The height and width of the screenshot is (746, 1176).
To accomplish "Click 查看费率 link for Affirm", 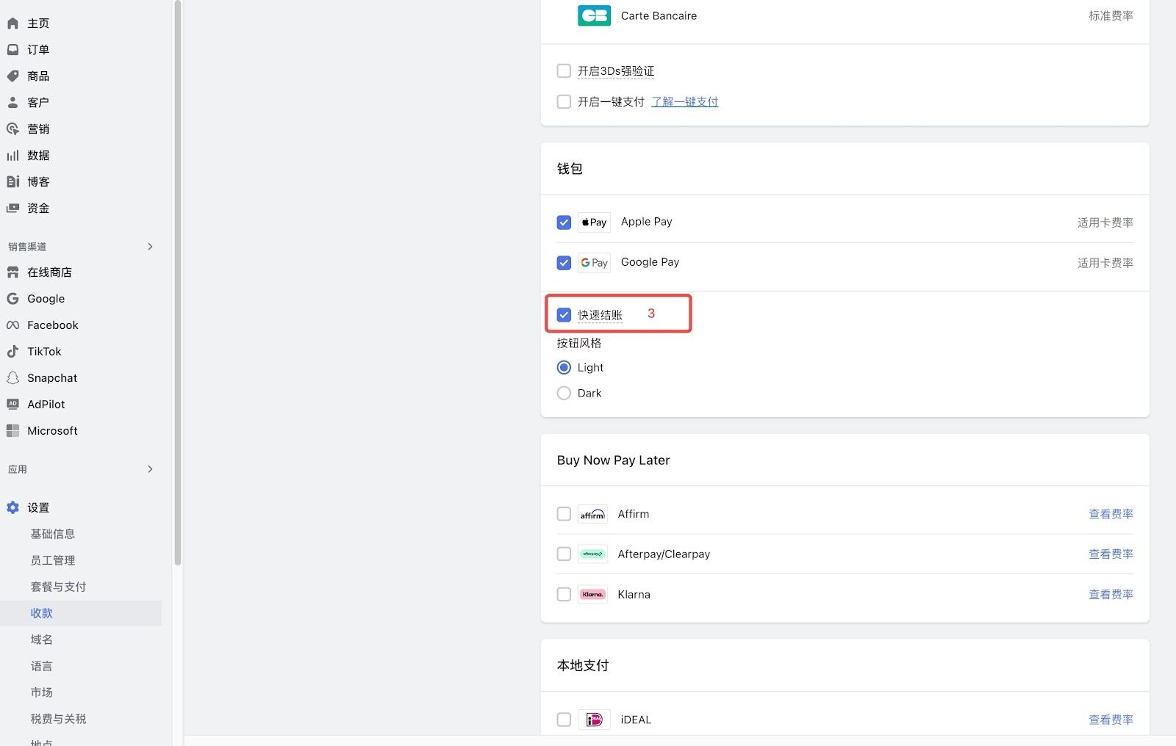I will click(1111, 514).
